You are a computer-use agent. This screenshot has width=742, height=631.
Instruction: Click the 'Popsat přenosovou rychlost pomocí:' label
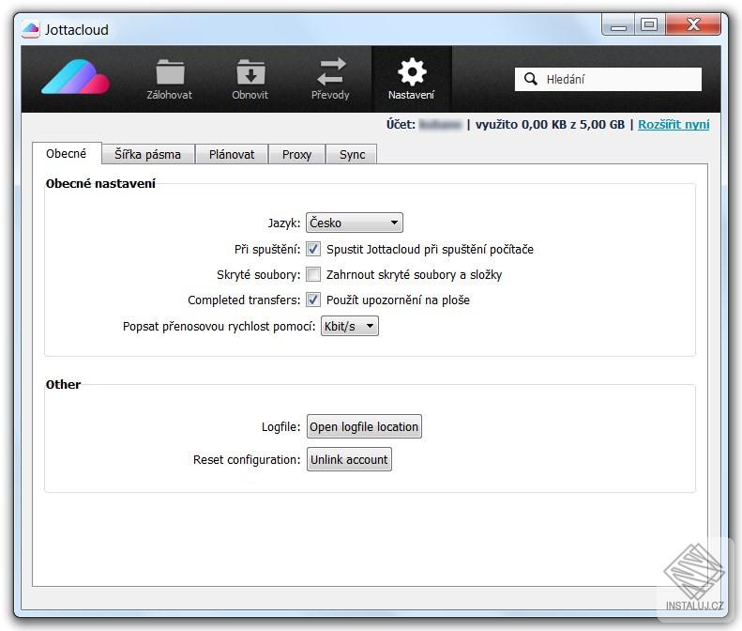pos(219,327)
